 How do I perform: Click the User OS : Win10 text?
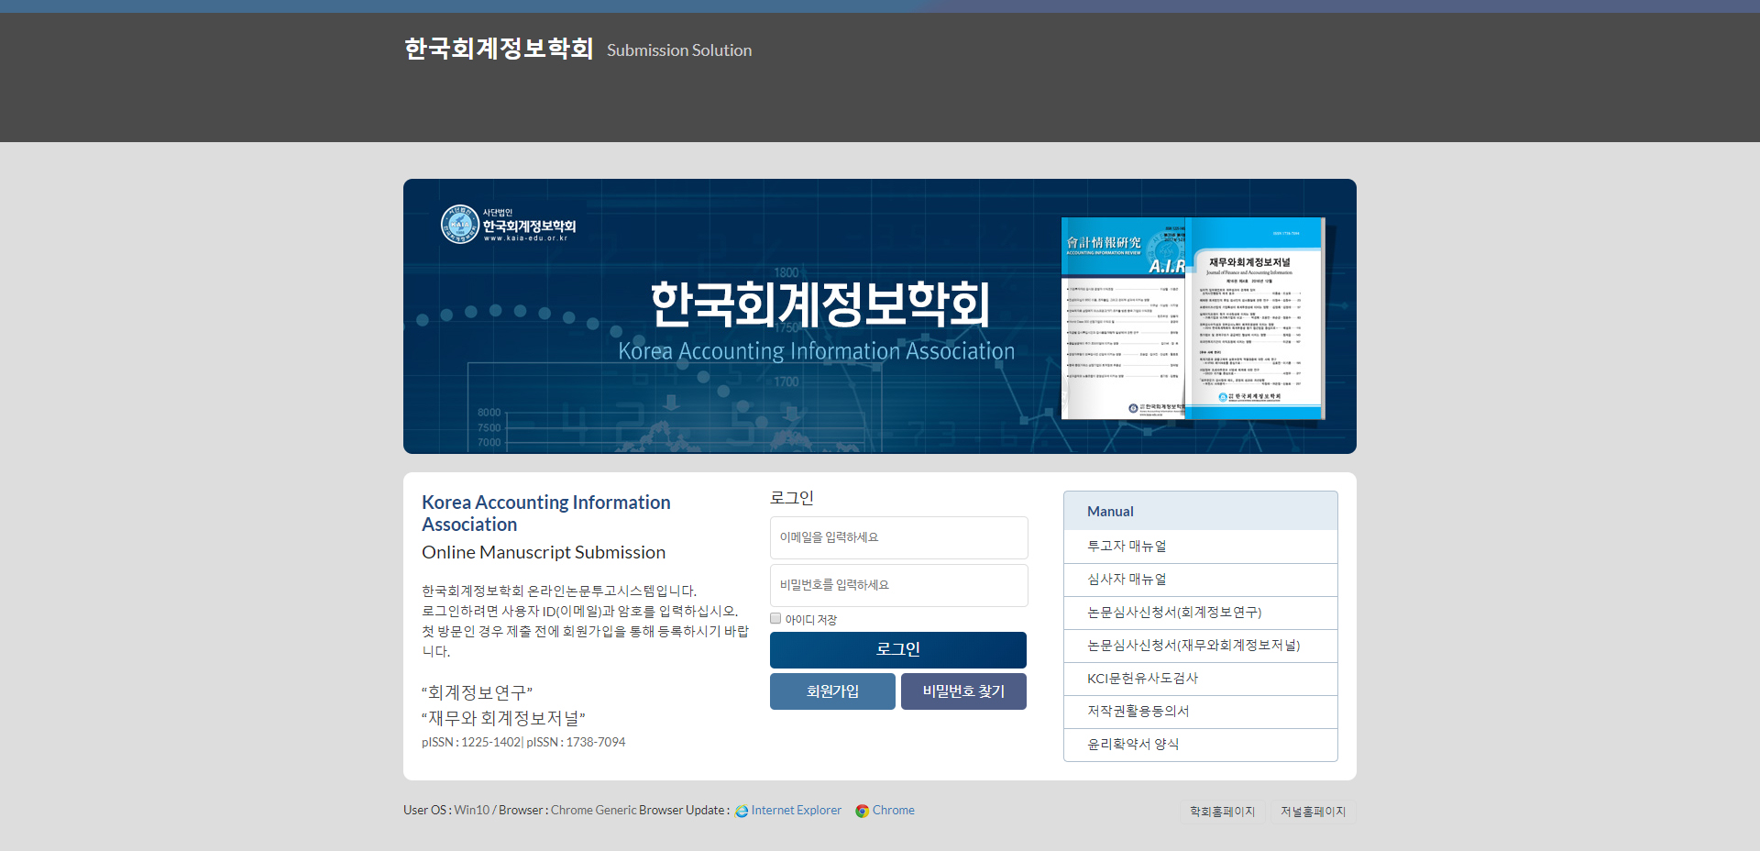pyautogui.click(x=446, y=811)
